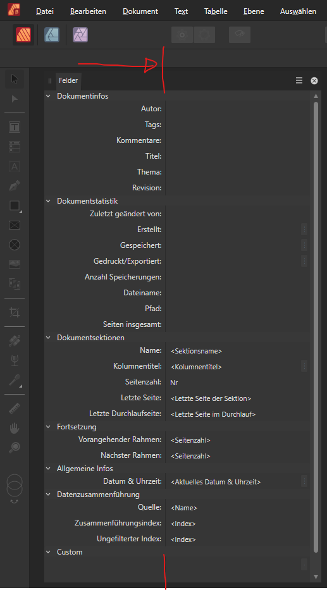Open the Tabelle menu
The image size is (327, 590).
coord(216,11)
